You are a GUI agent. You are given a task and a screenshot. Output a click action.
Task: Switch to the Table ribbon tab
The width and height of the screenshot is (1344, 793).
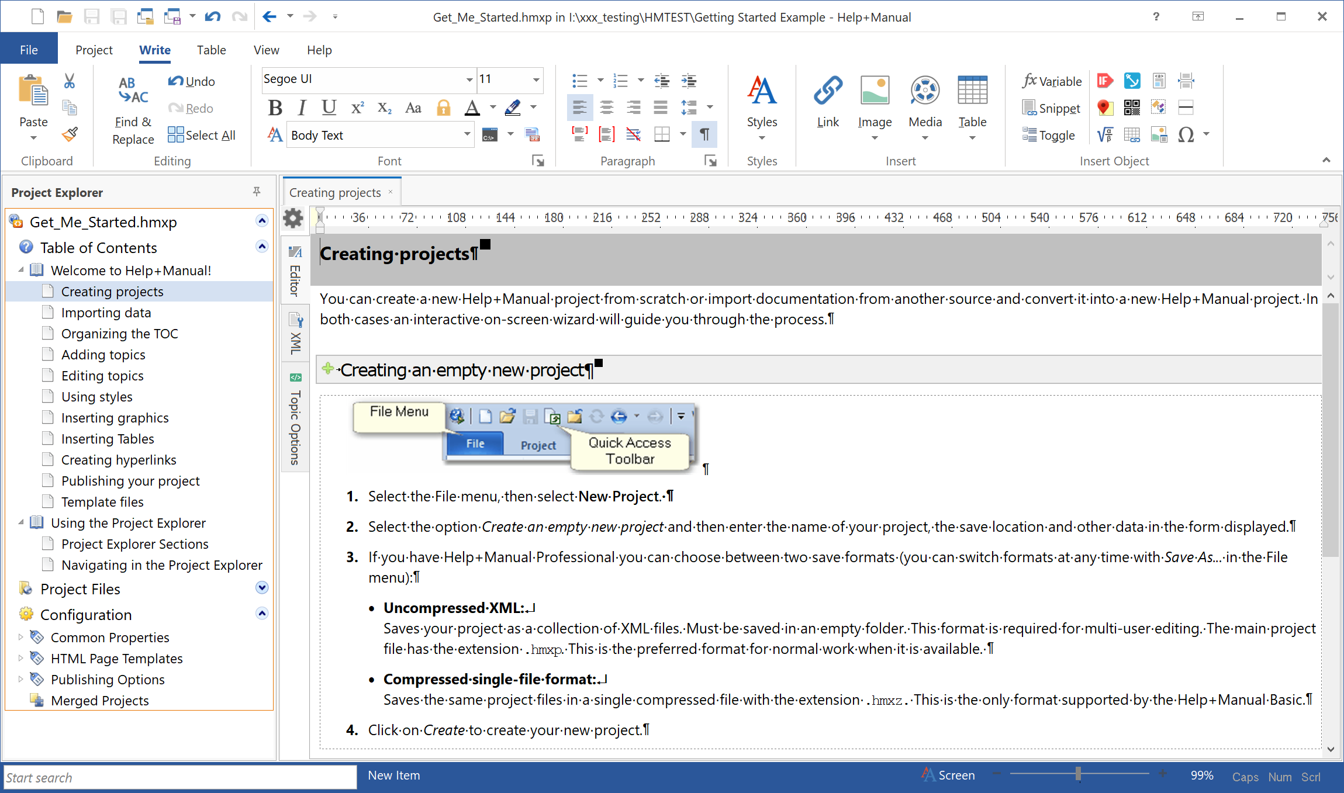pyautogui.click(x=211, y=50)
